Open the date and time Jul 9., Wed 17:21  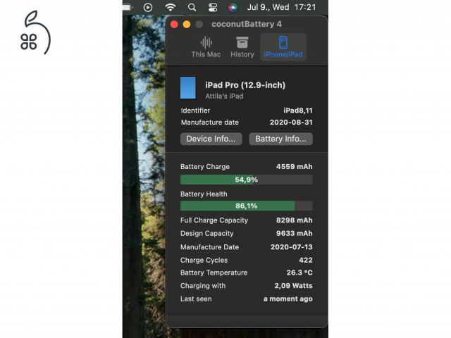click(281, 7)
